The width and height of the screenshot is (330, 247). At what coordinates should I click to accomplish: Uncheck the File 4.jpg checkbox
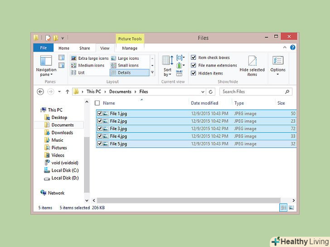(x=100, y=136)
